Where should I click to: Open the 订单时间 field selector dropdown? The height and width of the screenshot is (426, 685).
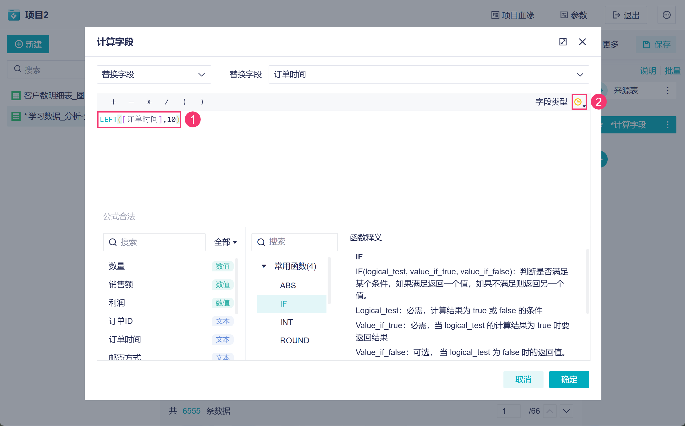pos(428,74)
